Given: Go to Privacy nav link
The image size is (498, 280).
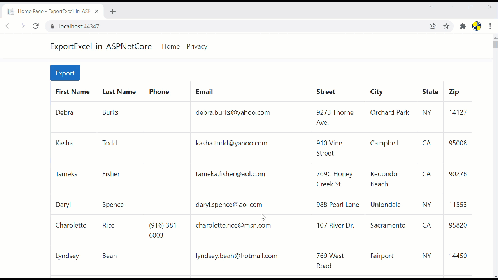Looking at the screenshot, I should [x=197, y=46].
